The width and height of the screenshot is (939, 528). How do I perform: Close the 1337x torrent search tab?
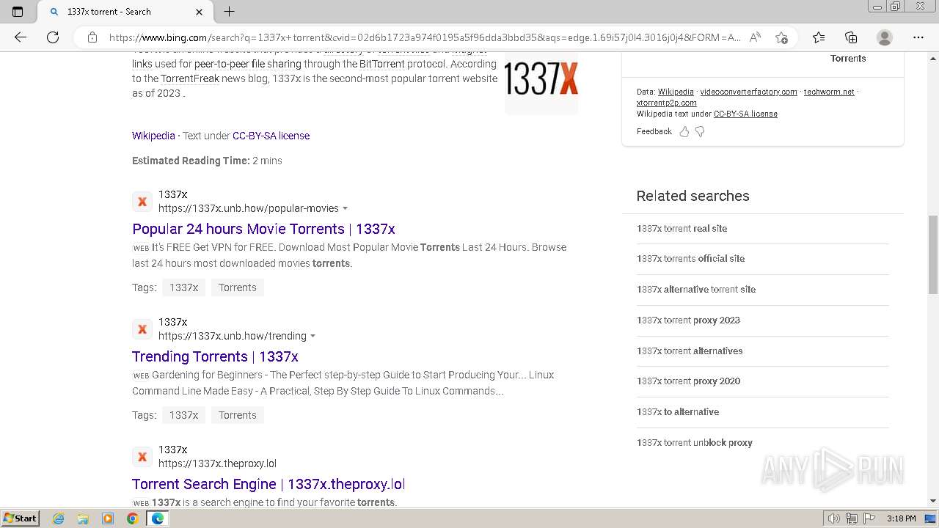[x=200, y=12]
